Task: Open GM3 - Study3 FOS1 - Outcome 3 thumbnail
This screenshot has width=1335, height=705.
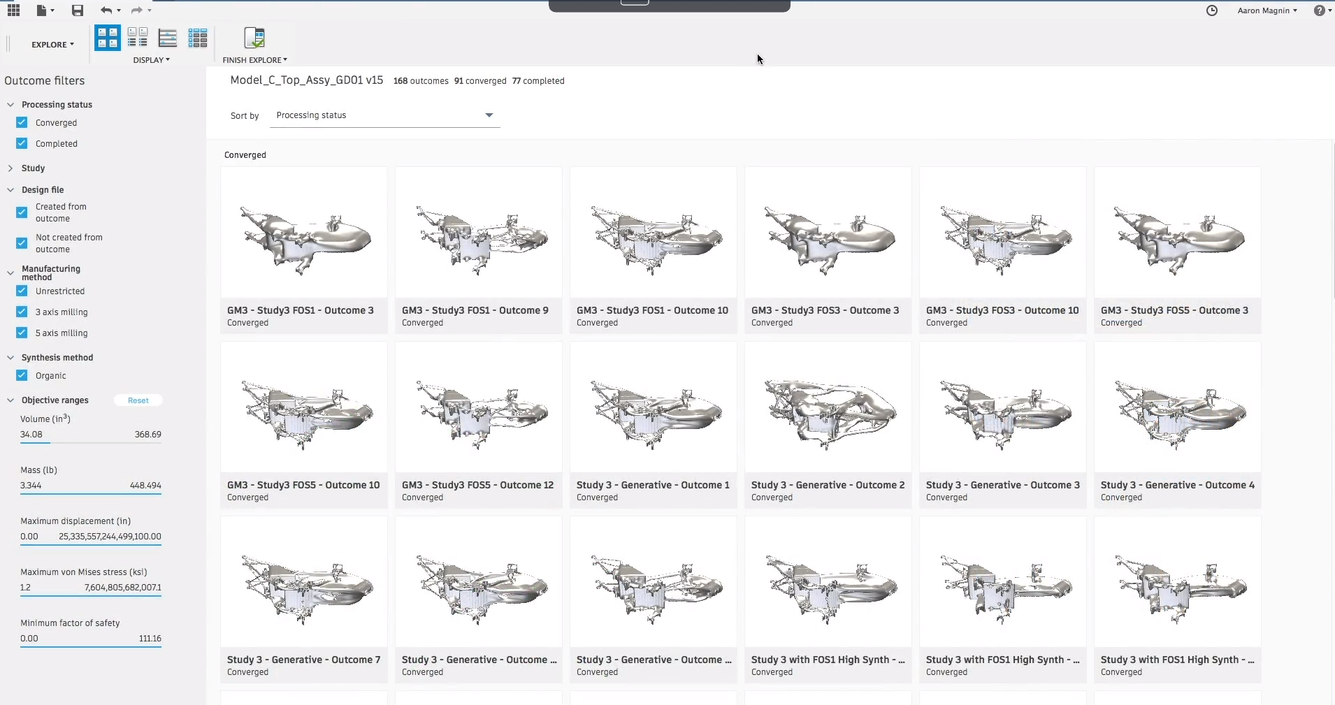Action: (x=304, y=232)
